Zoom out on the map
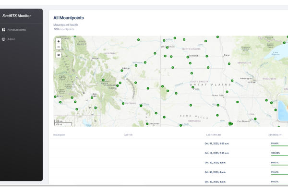Image resolution: width=288 pixels, height=192 pixels. (59, 47)
